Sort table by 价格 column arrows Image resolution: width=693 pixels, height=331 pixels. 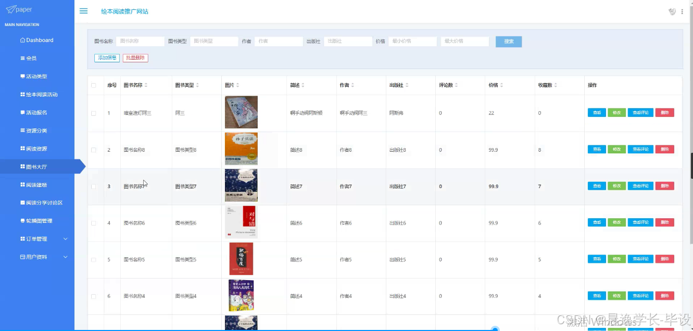point(501,85)
